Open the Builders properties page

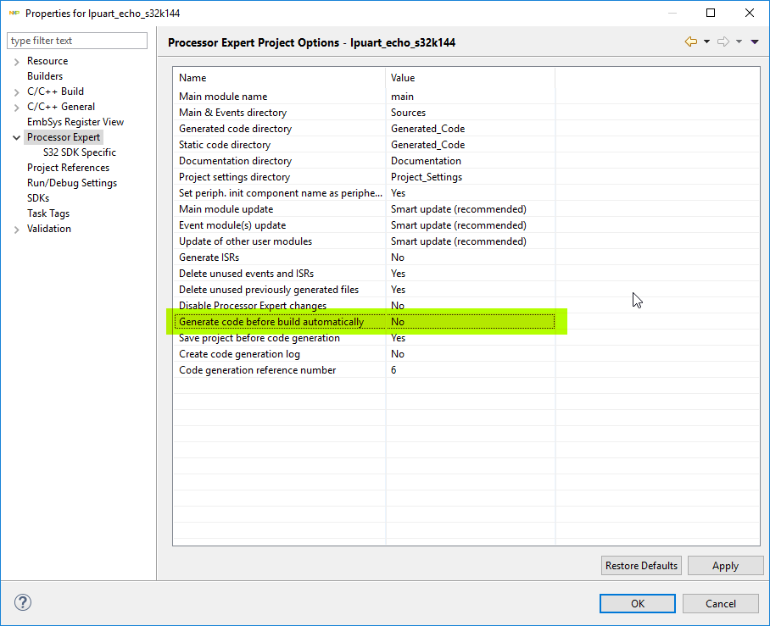pyautogui.click(x=45, y=76)
